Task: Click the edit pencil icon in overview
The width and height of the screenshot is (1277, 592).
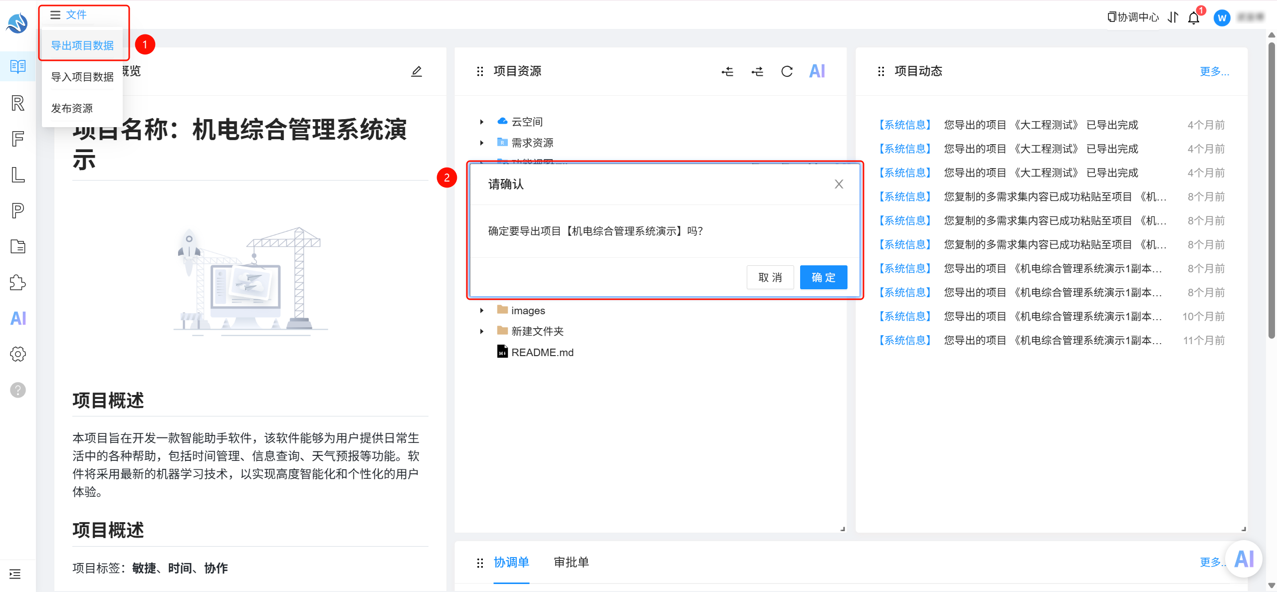Action: coord(417,71)
